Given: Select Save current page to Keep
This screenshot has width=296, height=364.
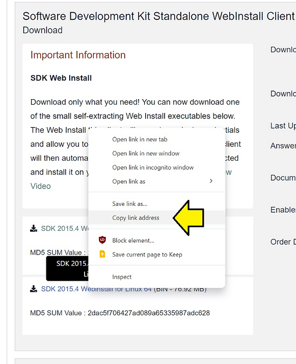Looking at the screenshot, I should coord(156,254).
